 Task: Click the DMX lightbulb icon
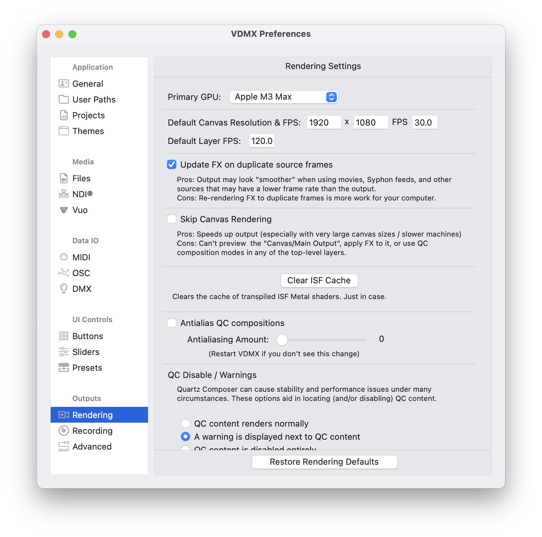pyautogui.click(x=63, y=289)
